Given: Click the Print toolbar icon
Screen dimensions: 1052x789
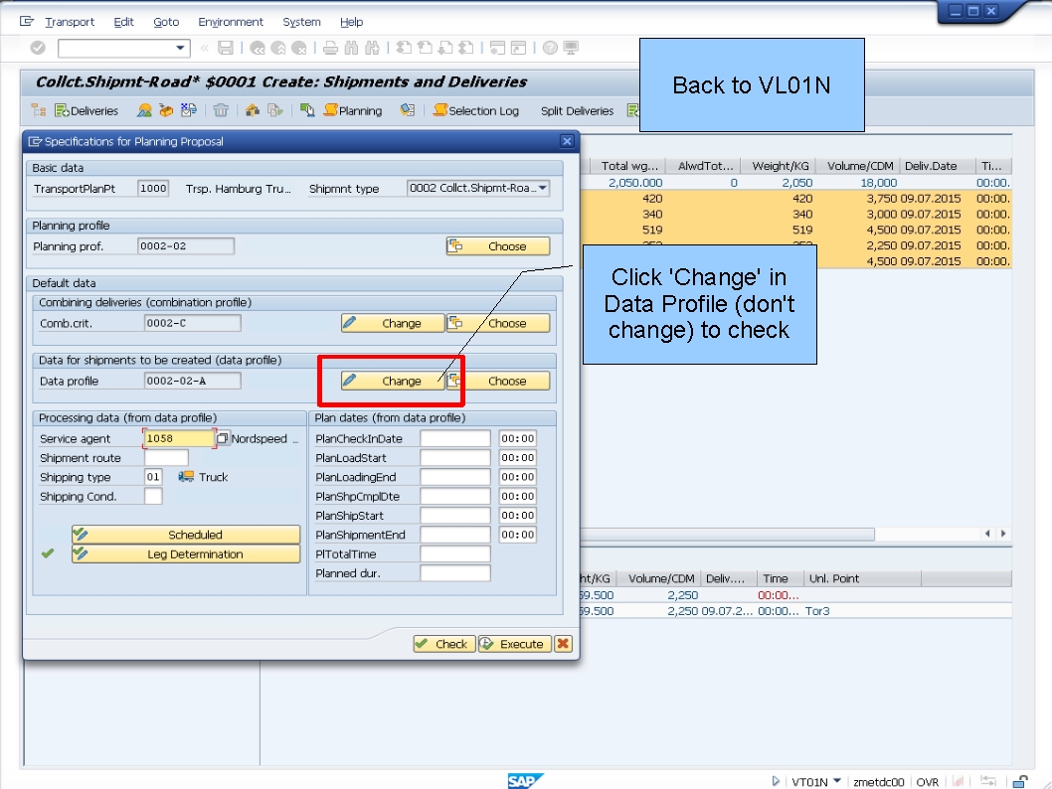Looking at the screenshot, I should (x=330, y=47).
